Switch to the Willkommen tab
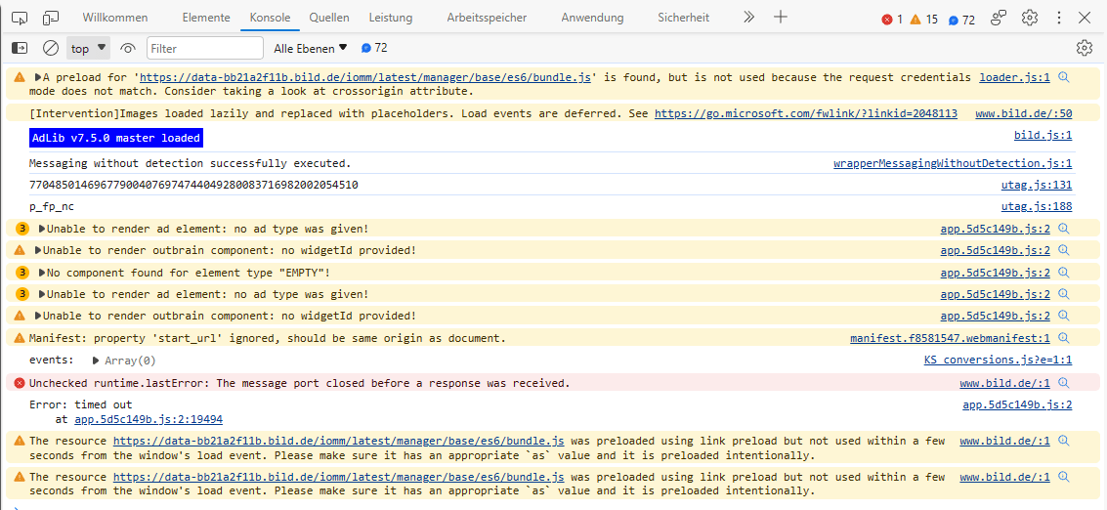This screenshot has height=510, width=1107. pos(115,18)
